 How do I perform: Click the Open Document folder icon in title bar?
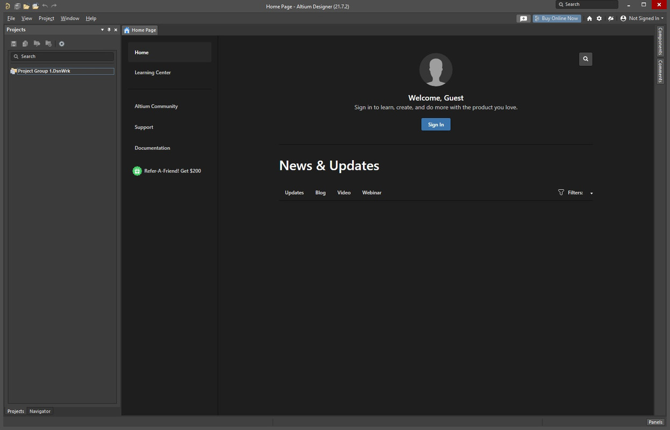click(26, 6)
